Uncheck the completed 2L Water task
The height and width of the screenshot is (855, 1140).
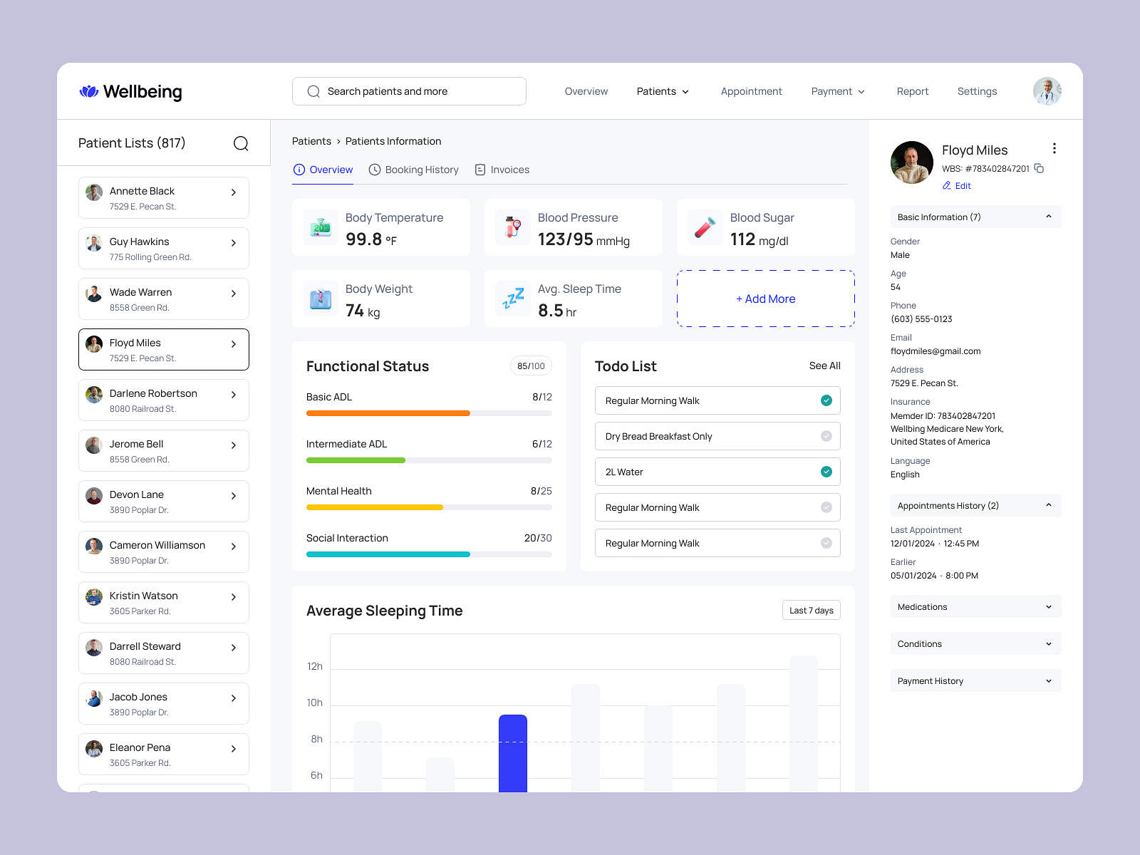826,471
